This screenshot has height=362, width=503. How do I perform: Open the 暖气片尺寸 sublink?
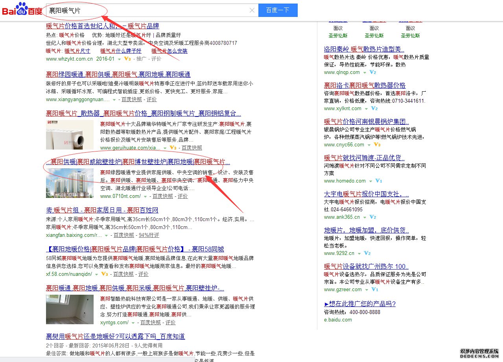coord(77,51)
